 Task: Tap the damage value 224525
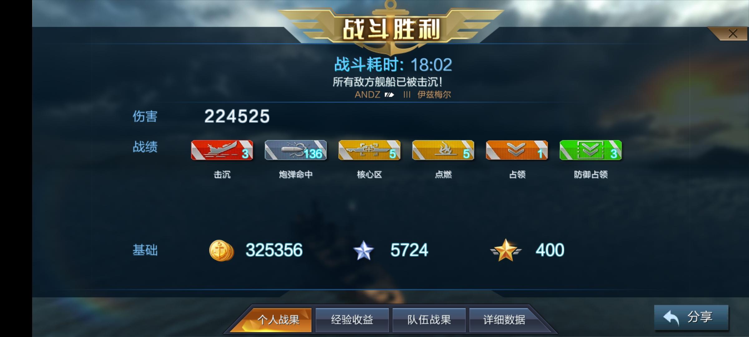click(237, 116)
